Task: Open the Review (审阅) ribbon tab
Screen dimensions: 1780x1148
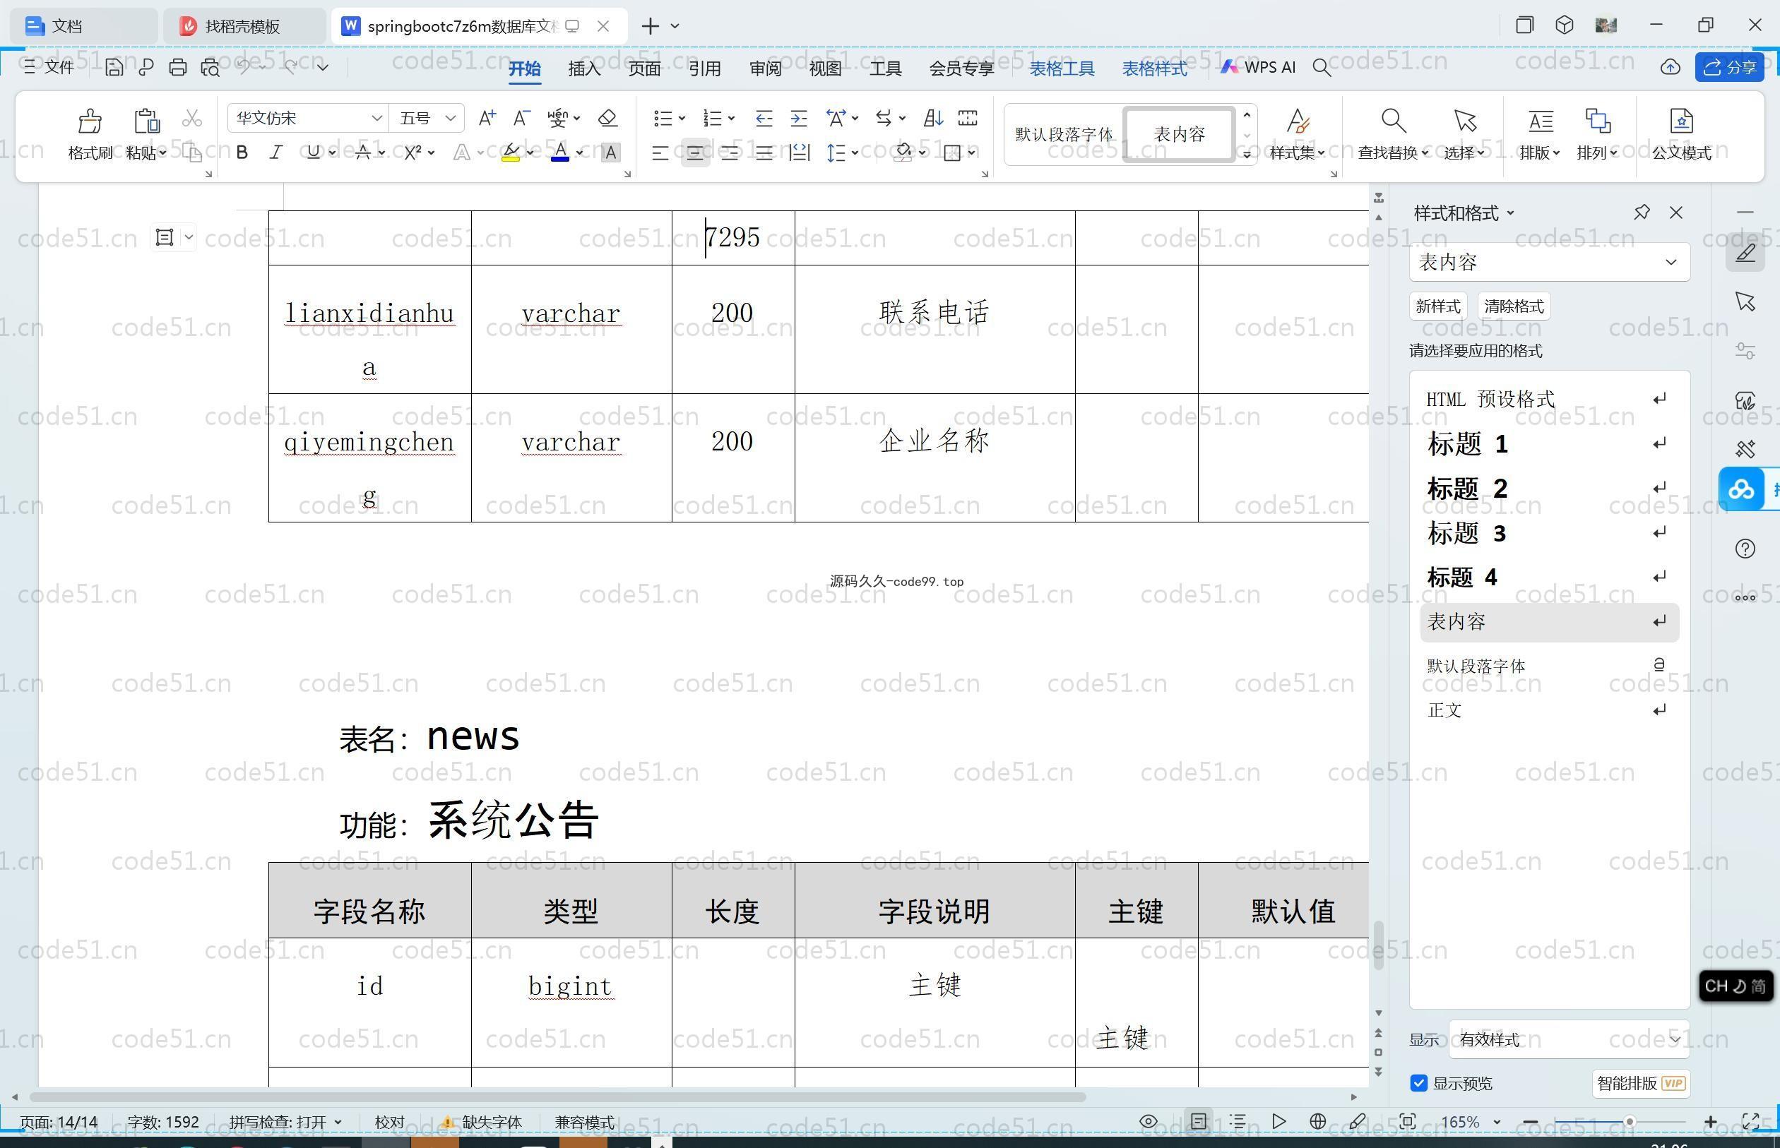Action: click(765, 68)
